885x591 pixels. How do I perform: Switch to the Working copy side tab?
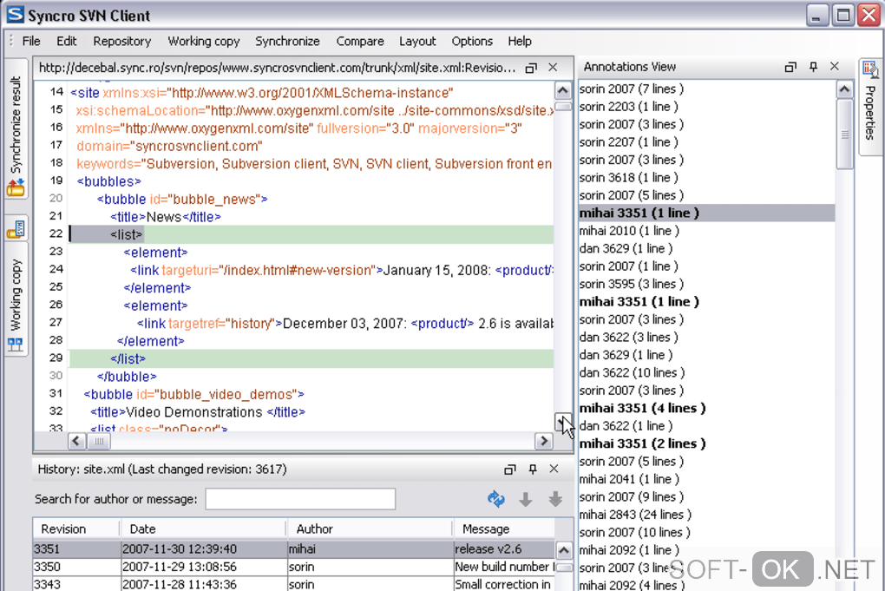(x=16, y=299)
